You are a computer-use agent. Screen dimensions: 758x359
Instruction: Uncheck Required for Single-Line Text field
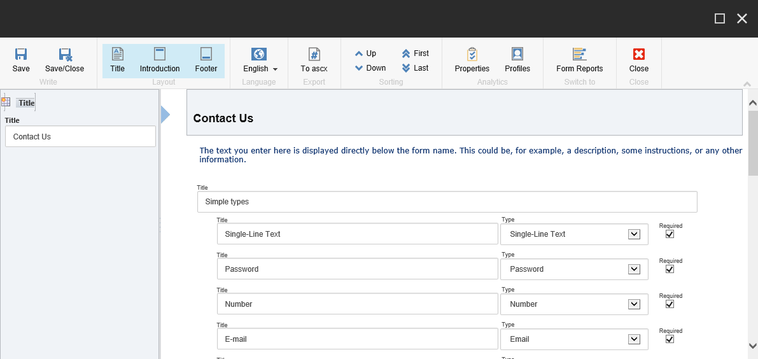click(x=670, y=234)
